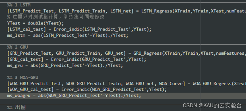Screen dimensions: 246x111
Task: Click the ms_gru assignment line
Action: pos(65,65)
